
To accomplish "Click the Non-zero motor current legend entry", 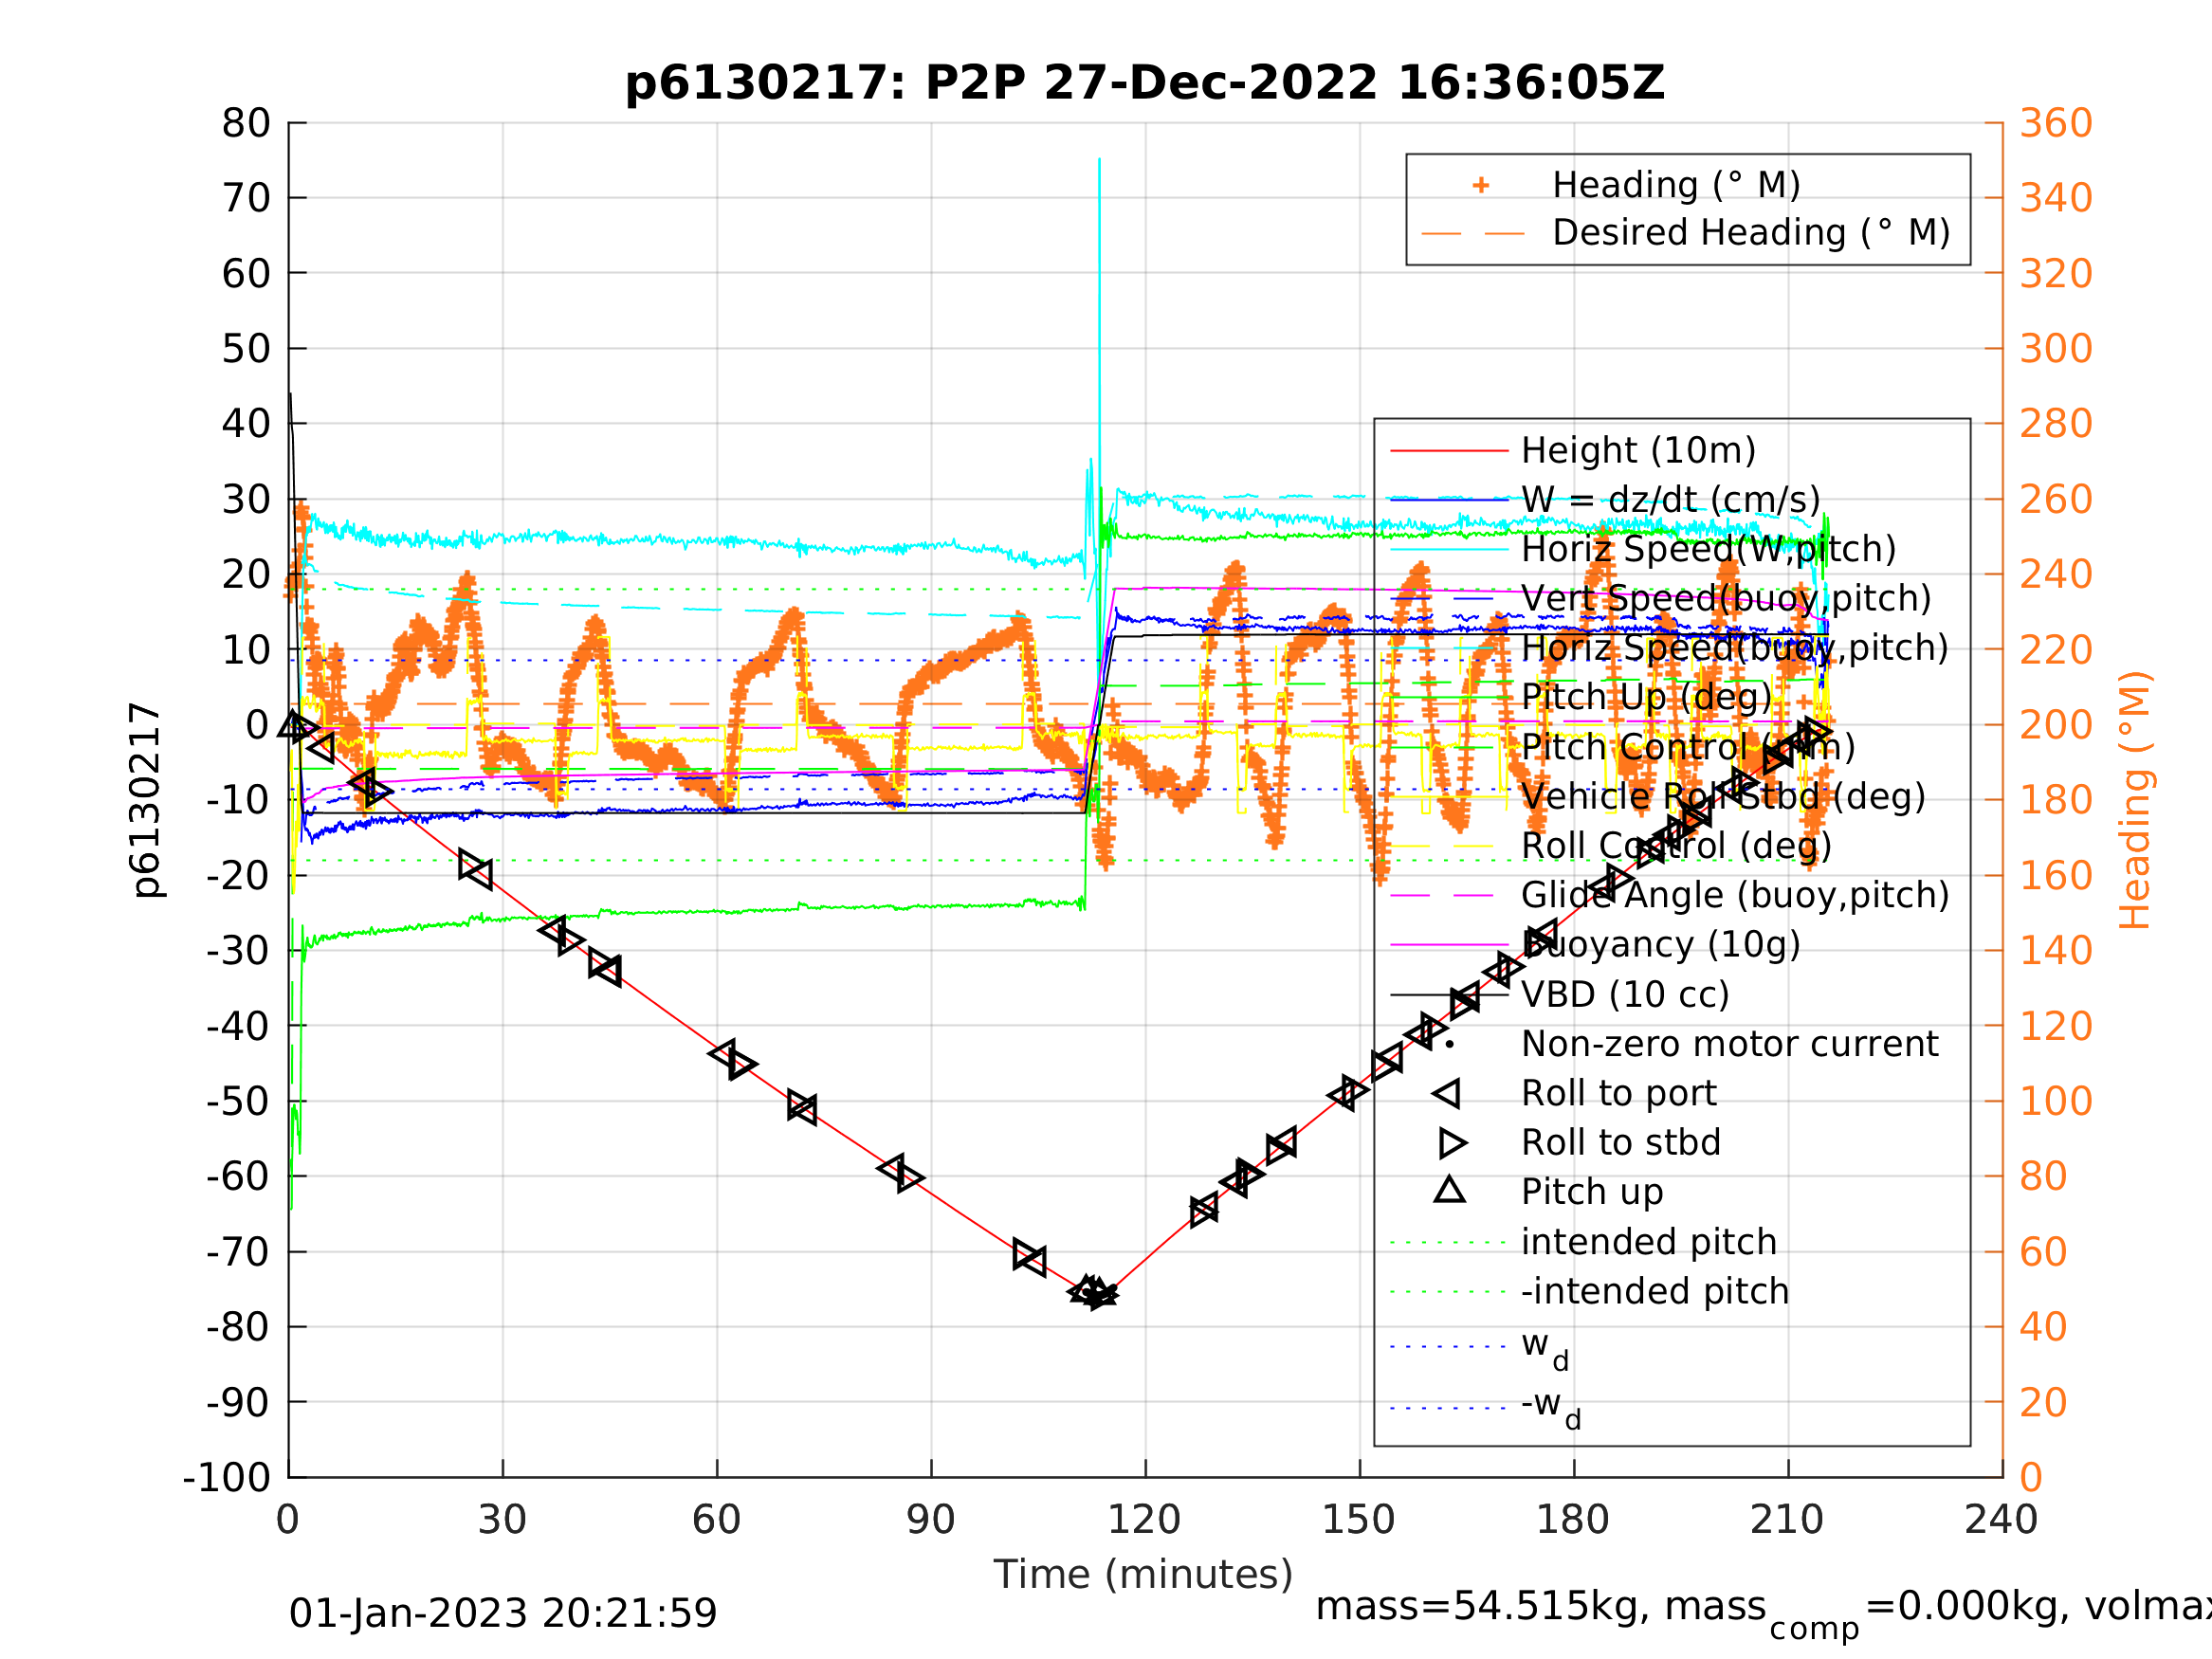I will (1729, 1044).
